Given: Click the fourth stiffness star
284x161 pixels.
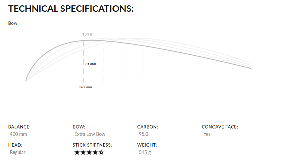Looking at the screenshot, I should click(x=95, y=152).
